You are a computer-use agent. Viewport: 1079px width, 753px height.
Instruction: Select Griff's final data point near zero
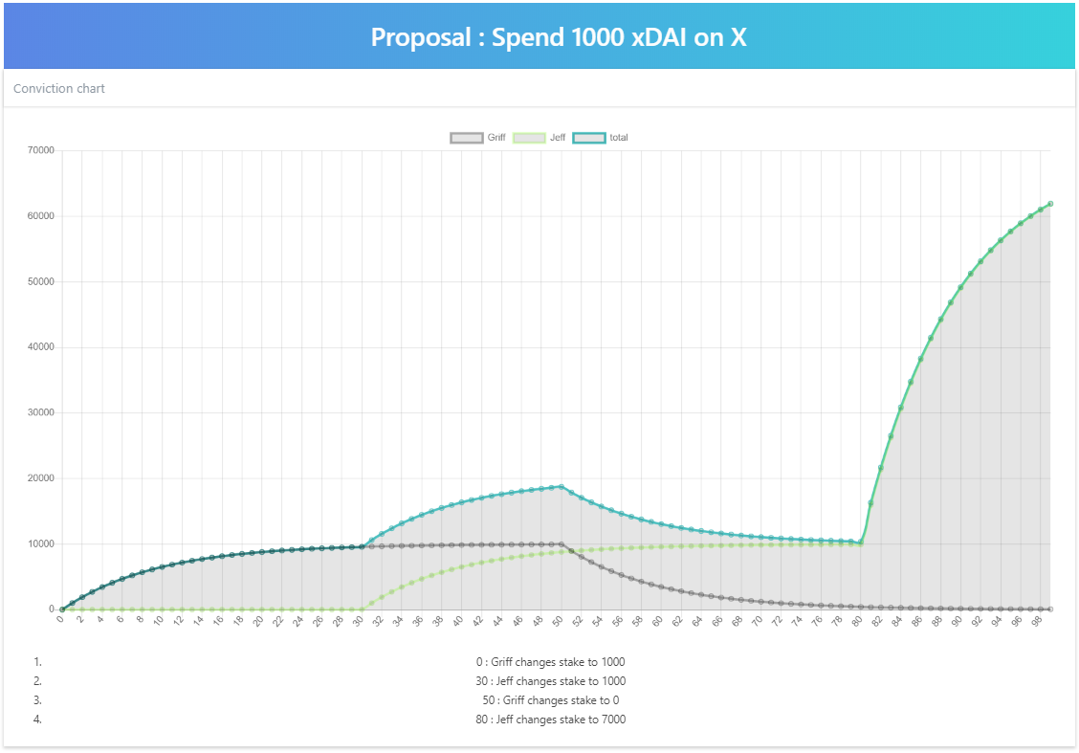(1050, 609)
